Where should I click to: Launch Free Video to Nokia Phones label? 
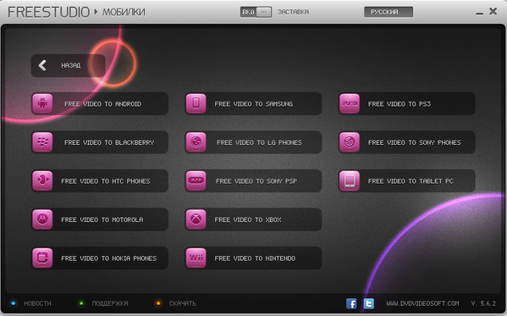pos(109,258)
